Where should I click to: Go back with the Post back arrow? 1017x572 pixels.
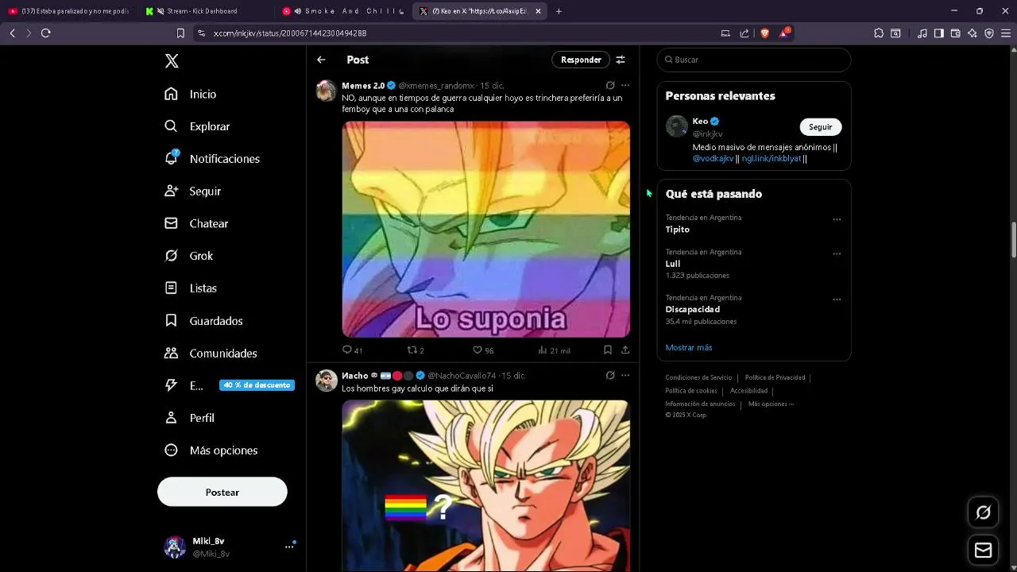[321, 60]
